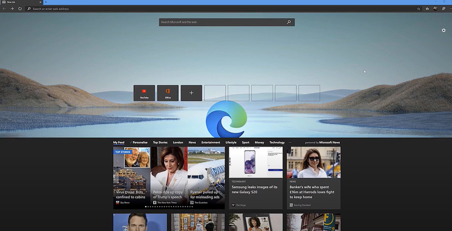This screenshot has height=231, width=452.
Task: Go forward using the browser forward arrow
Action: [12, 9]
